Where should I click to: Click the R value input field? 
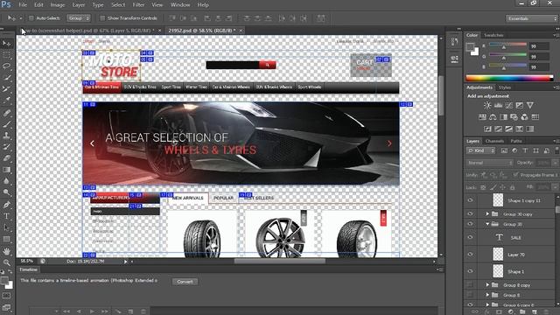coord(539,46)
